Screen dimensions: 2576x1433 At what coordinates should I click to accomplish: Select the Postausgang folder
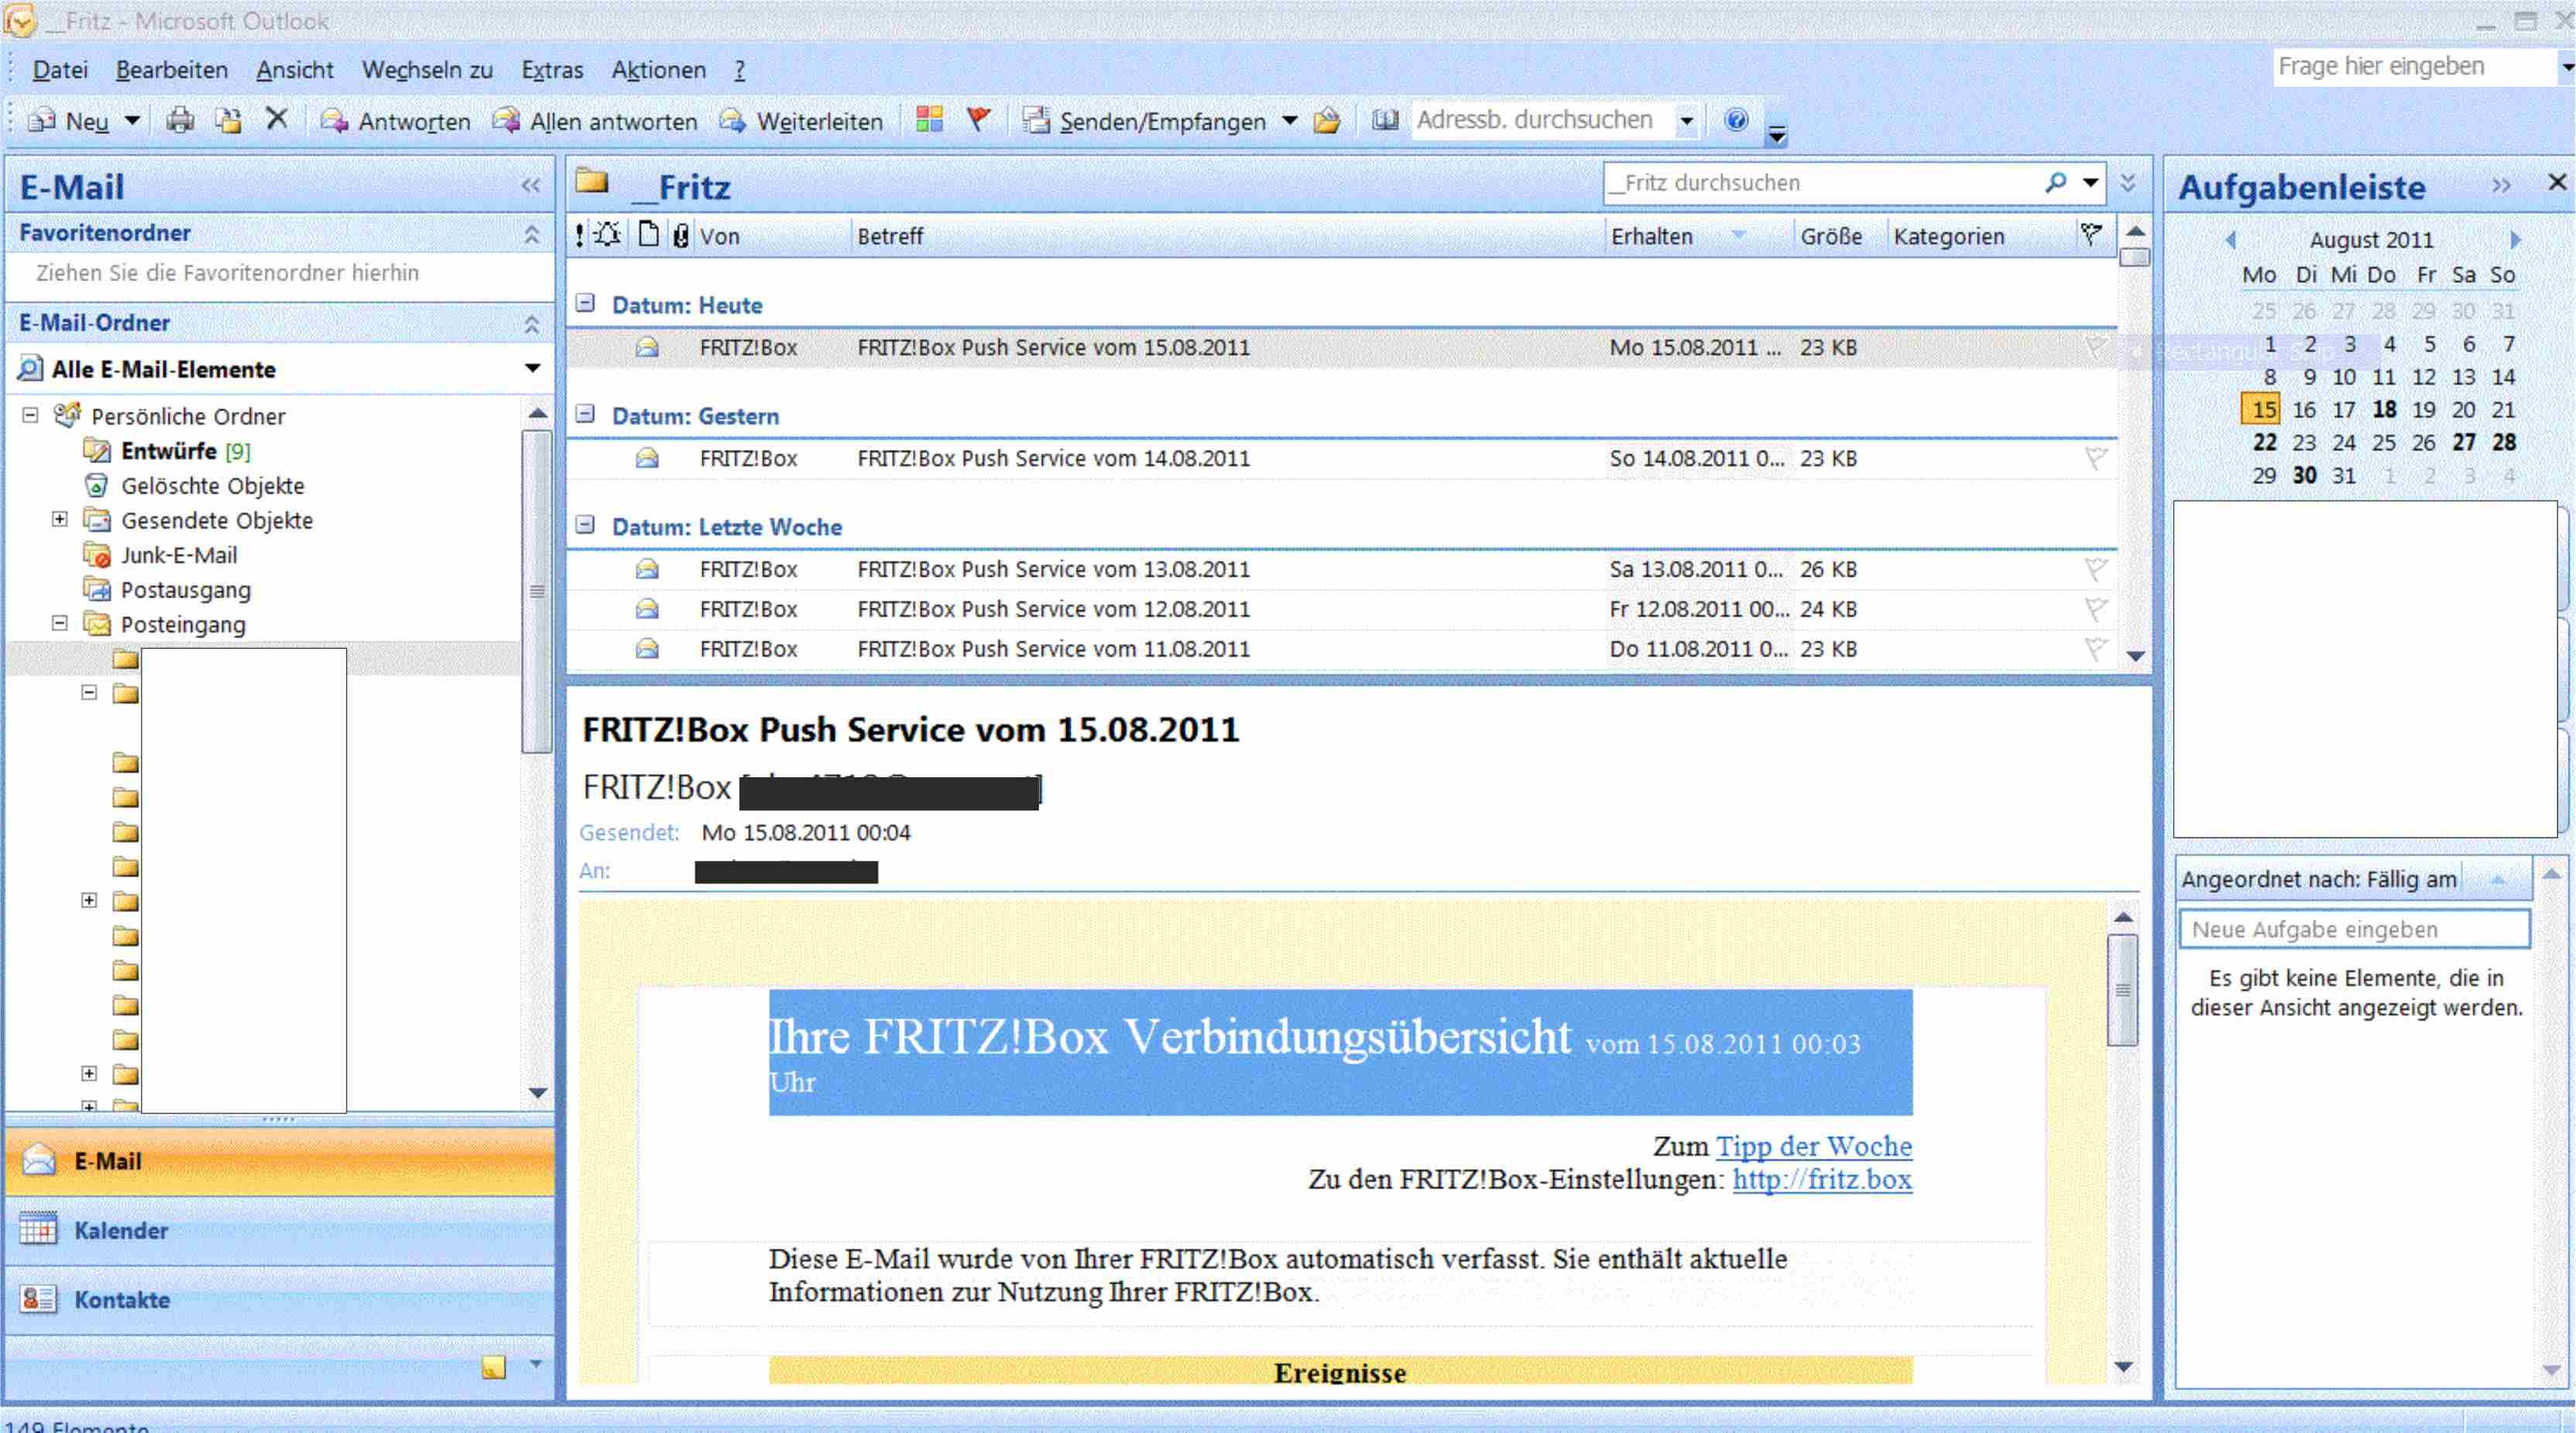pyautogui.click(x=168, y=590)
